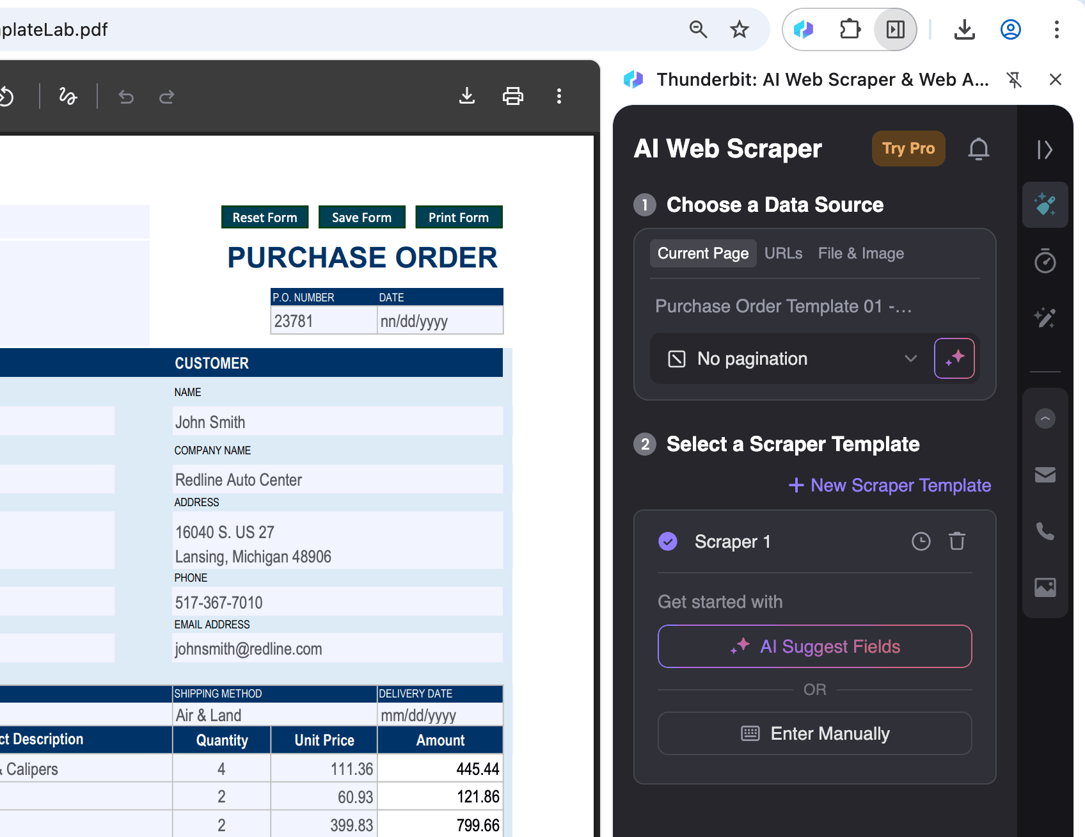Screen dimensions: 1085x837
Task: Rotate the PDF page icon
Action: coord(6,96)
